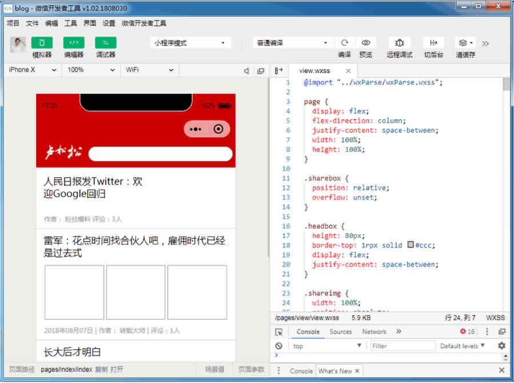Image resolution: width=514 pixels, height=383 pixels.
Task: Expand more toolbar items with the chevron
Action: pos(485,44)
